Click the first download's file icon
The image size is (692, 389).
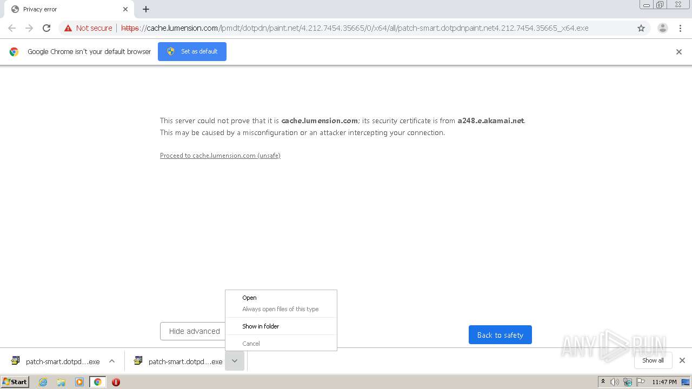tap(16, 361)
